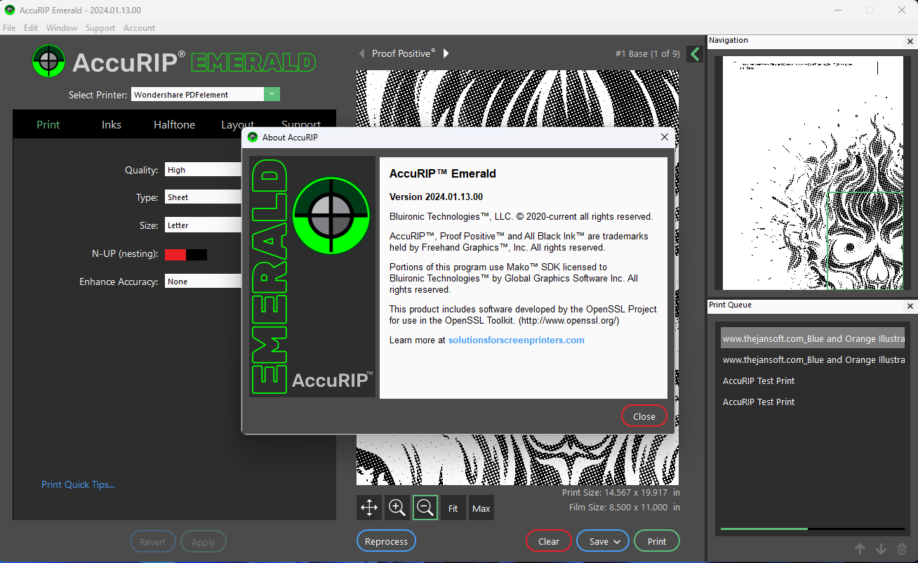The height and width of the screenshot is (563, 918).
Task: Open the Support menu
Action: tap(100, 28)
